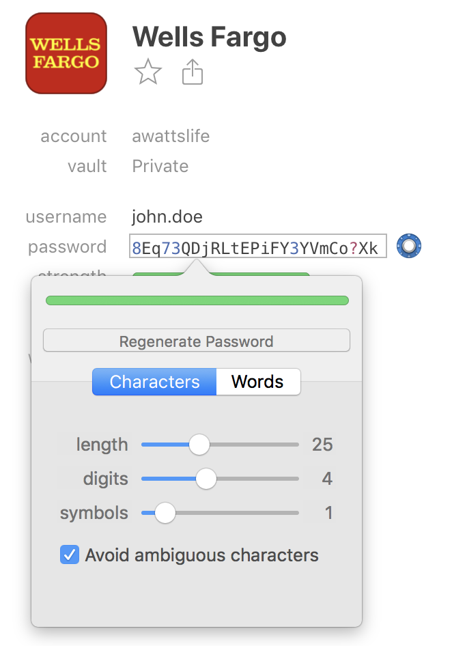Click the password generator icon
452x646 pixels.
tap(409, 246)
